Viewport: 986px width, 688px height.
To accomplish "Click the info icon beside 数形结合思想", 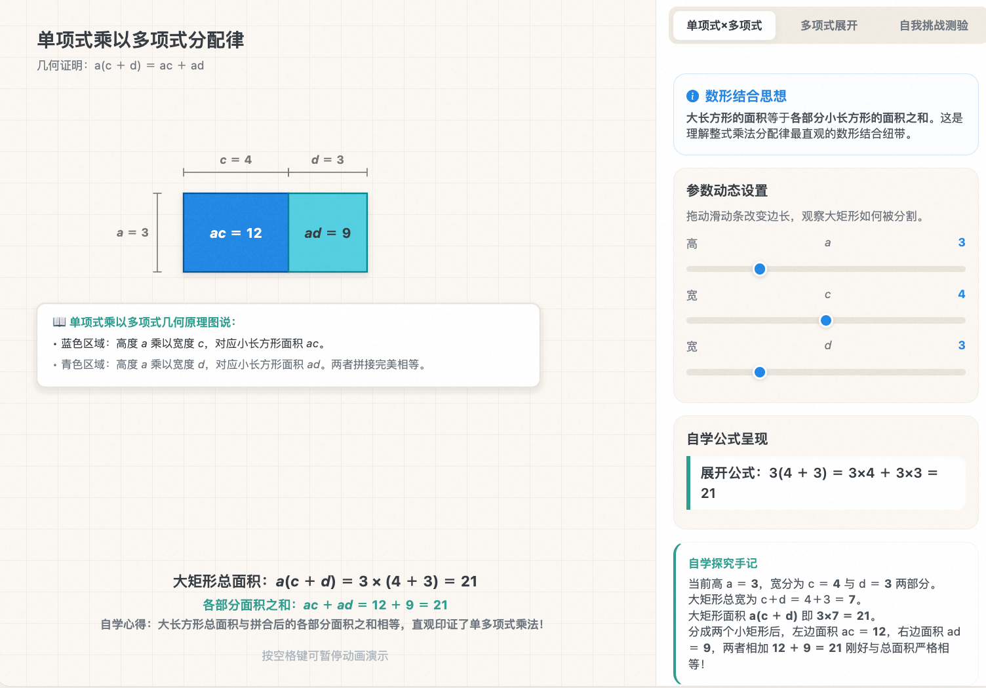I will pyautogui.click(x=692, y=96).
